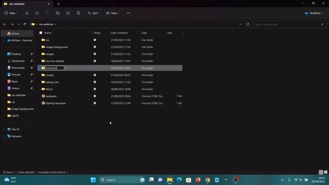Open the css folder icon in file list

click(x=43, y=40)
